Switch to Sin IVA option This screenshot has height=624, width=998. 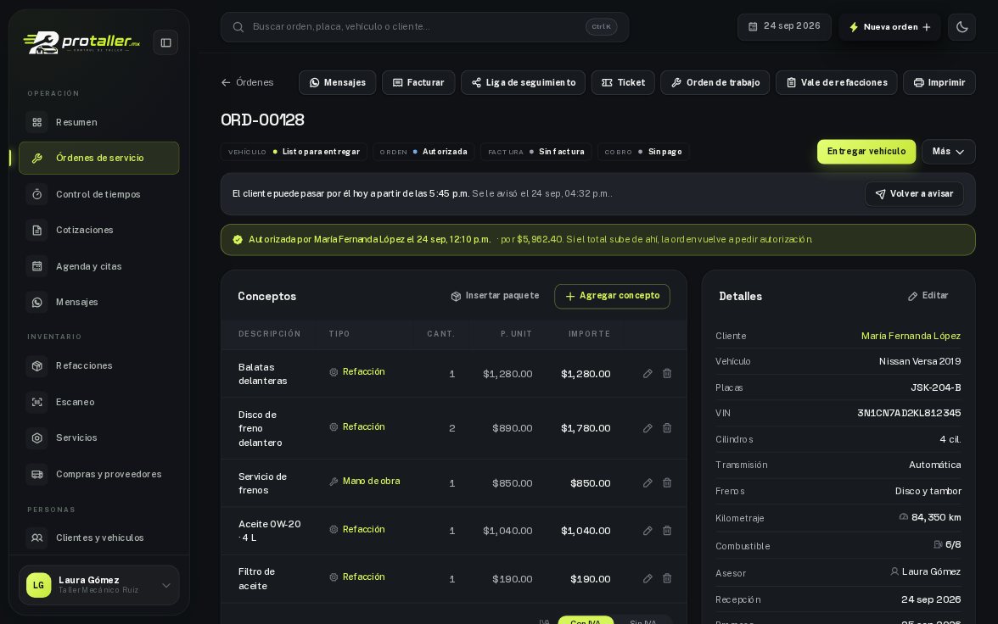point(643,620)
